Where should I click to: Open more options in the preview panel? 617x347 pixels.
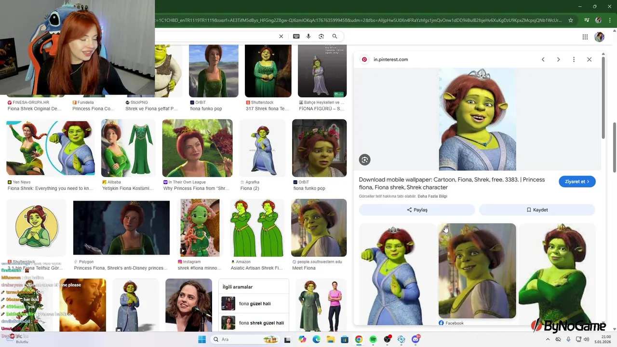(x=574, y=59)
